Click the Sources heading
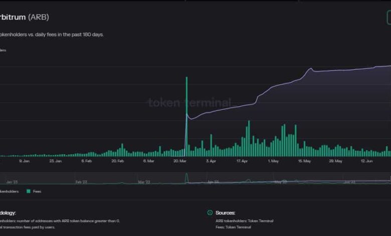This screenshot has width=391, height=236. (x=225, y=213)
